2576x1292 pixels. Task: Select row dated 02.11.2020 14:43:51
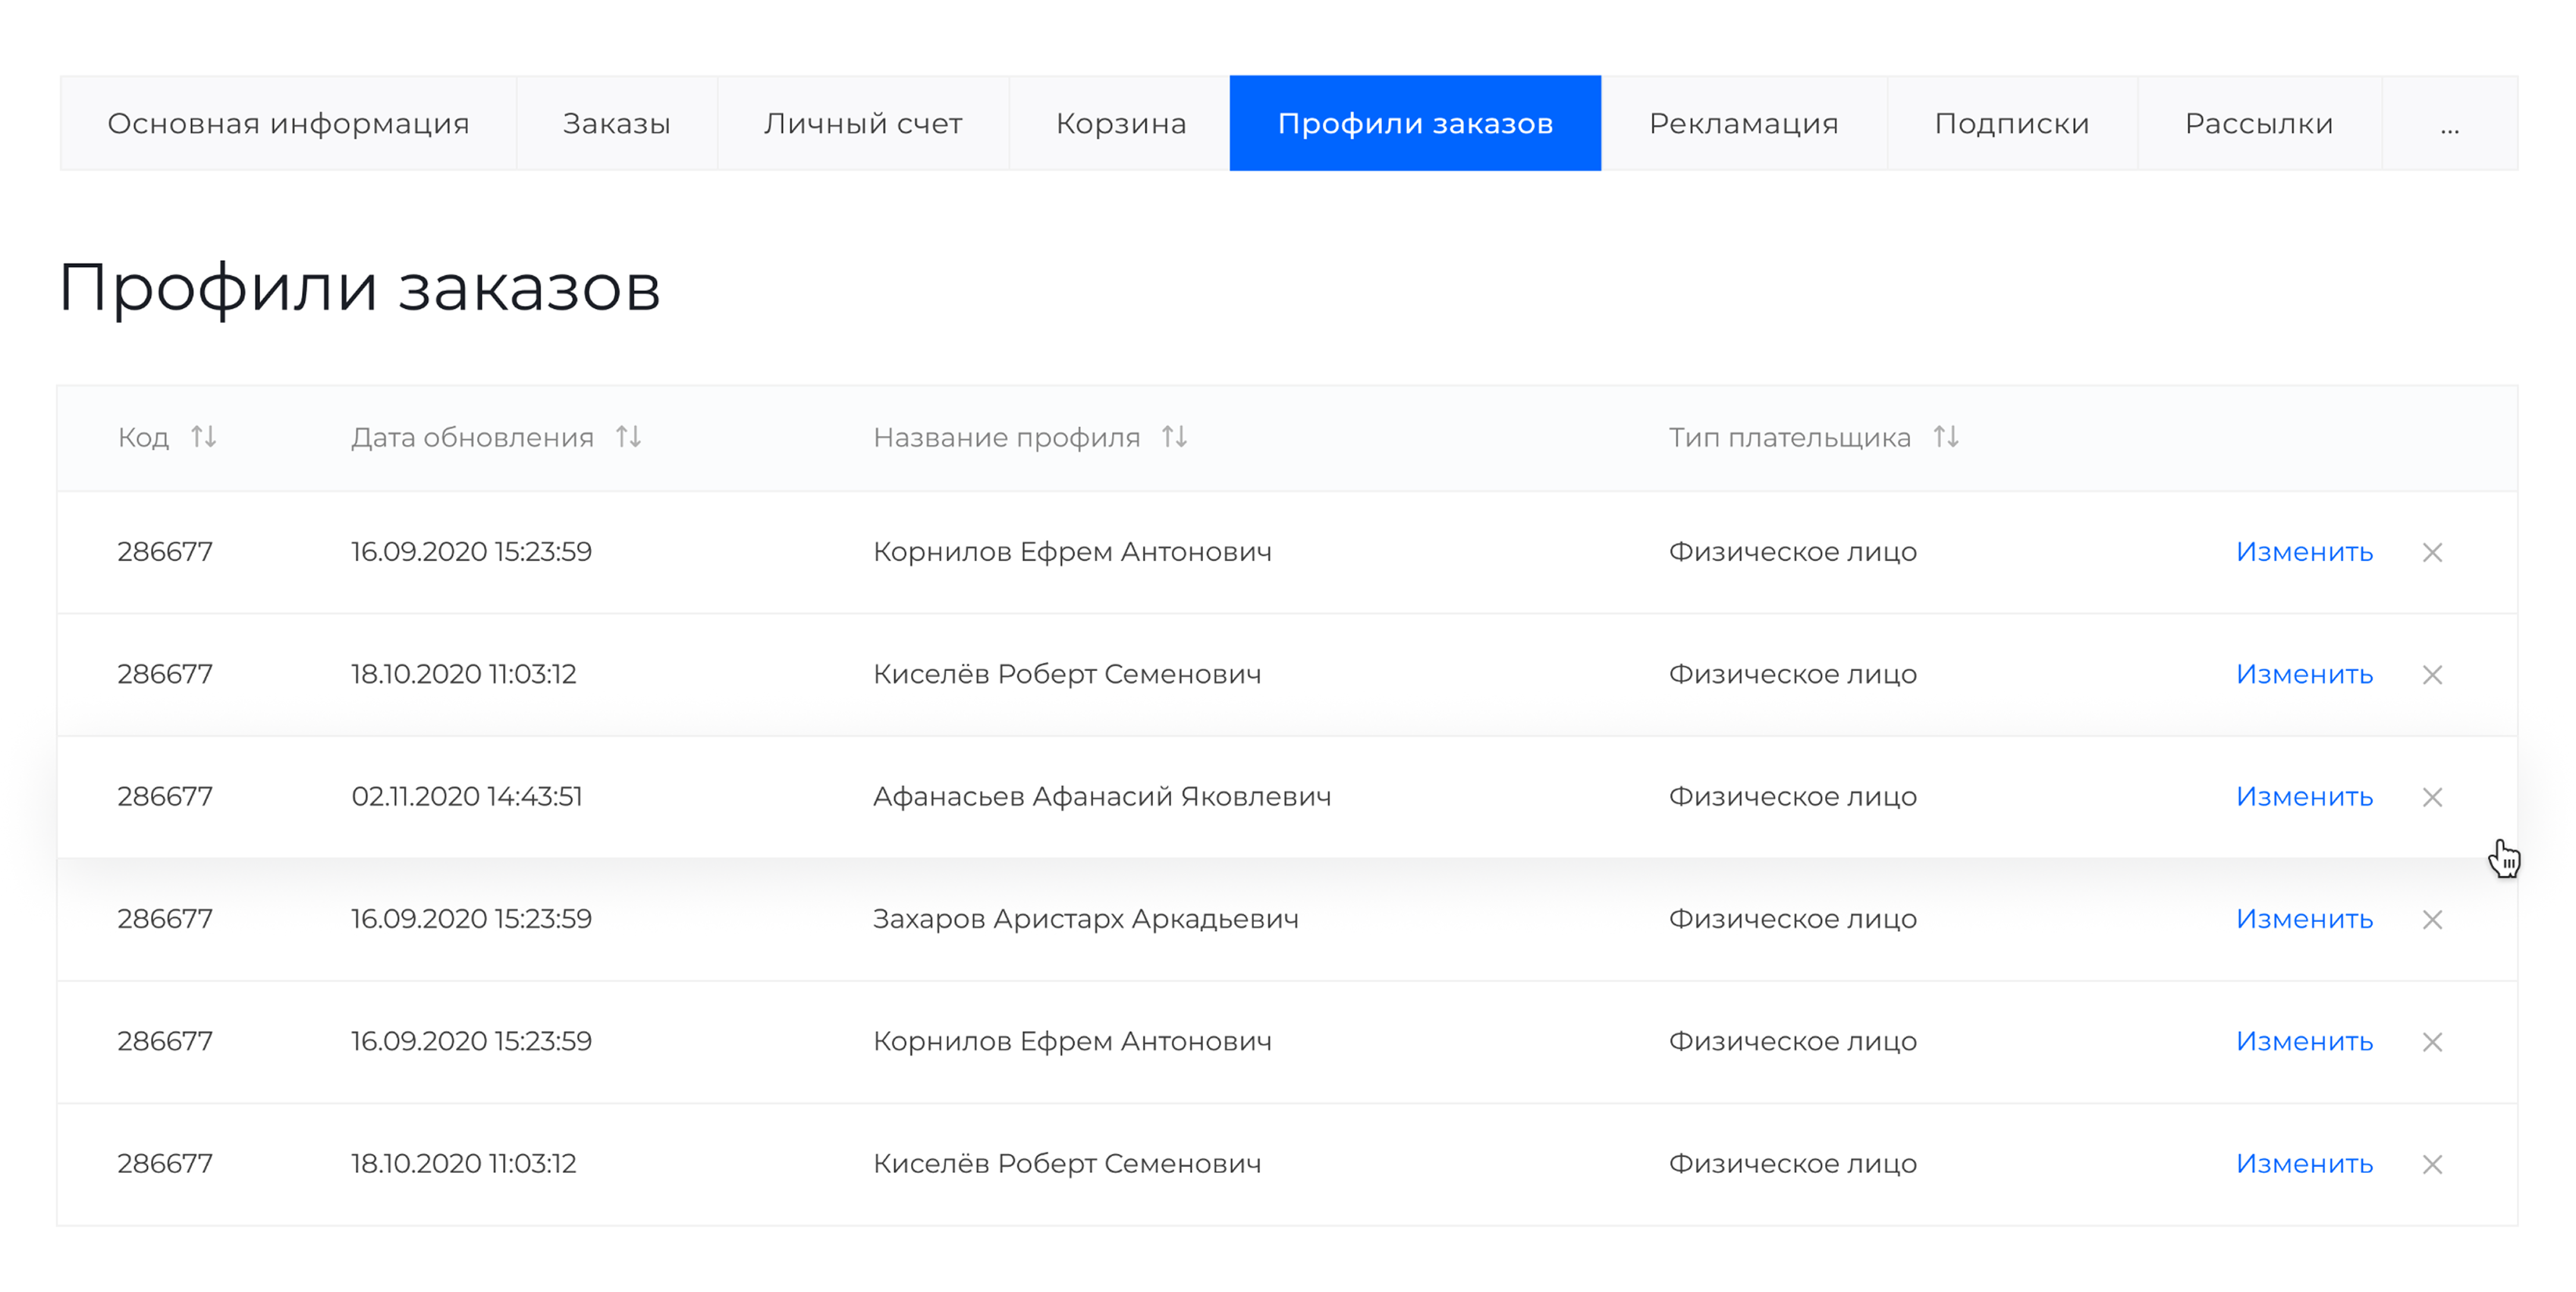click(466, 798)
